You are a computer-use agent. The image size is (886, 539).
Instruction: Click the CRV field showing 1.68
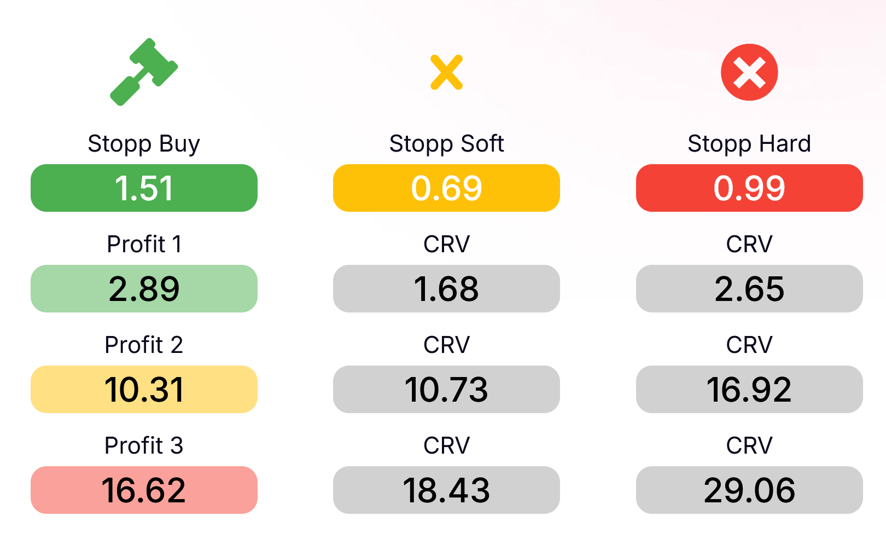[x=446, y=288]
